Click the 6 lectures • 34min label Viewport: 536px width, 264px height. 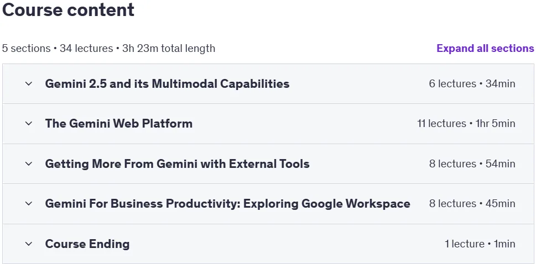pos(472,84)
